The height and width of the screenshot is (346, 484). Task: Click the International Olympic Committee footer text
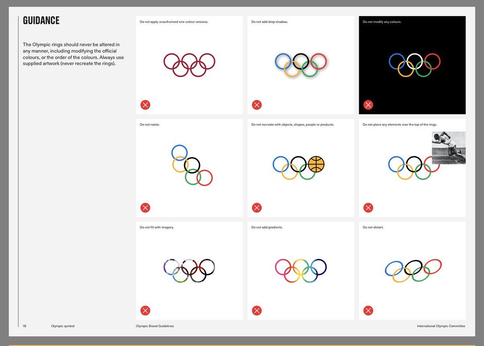pyautogui.click(x=440, y=326)
